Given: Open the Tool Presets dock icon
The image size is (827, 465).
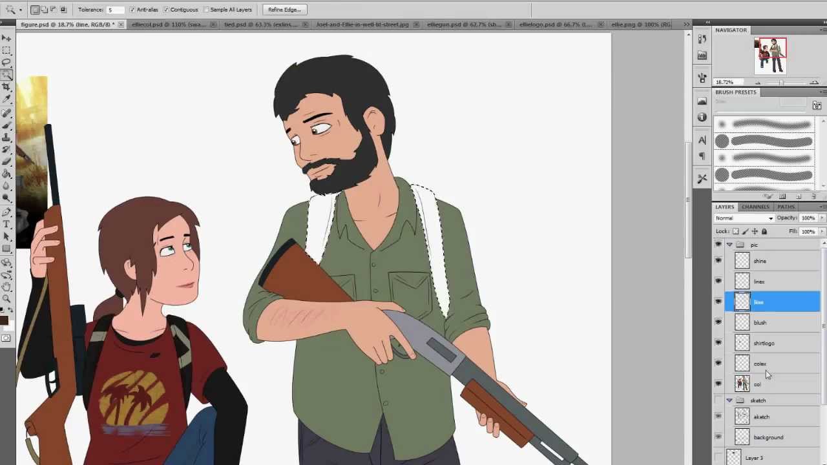Looking at the screenshot, I should (x=702, y=179).
